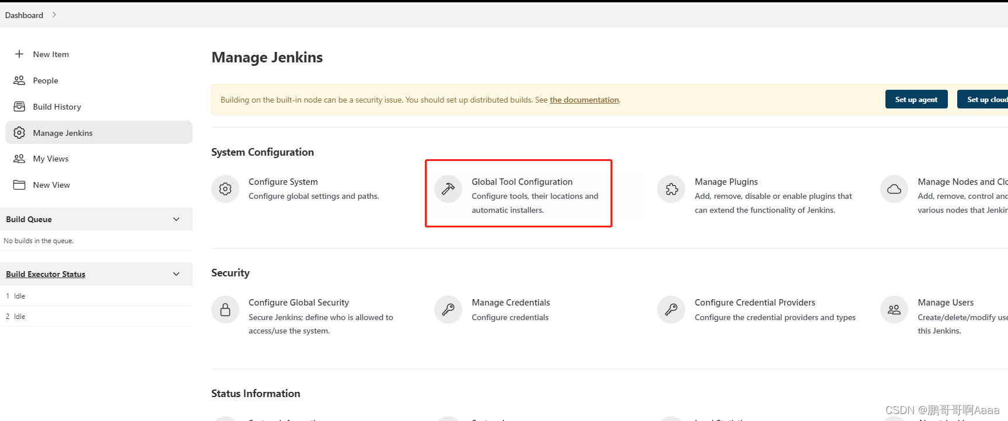Click the System Configuration section heading
Viewport: 1008px width, 421px height.
click(x=263, y=152)
